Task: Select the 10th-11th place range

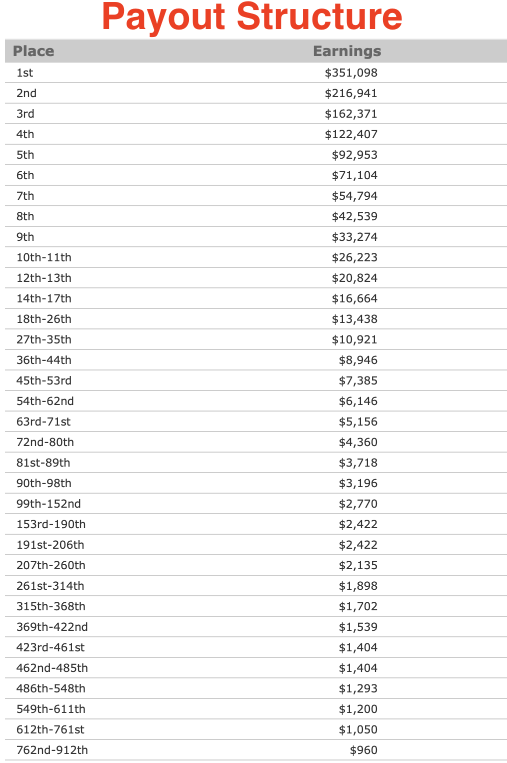Action: 44,258
